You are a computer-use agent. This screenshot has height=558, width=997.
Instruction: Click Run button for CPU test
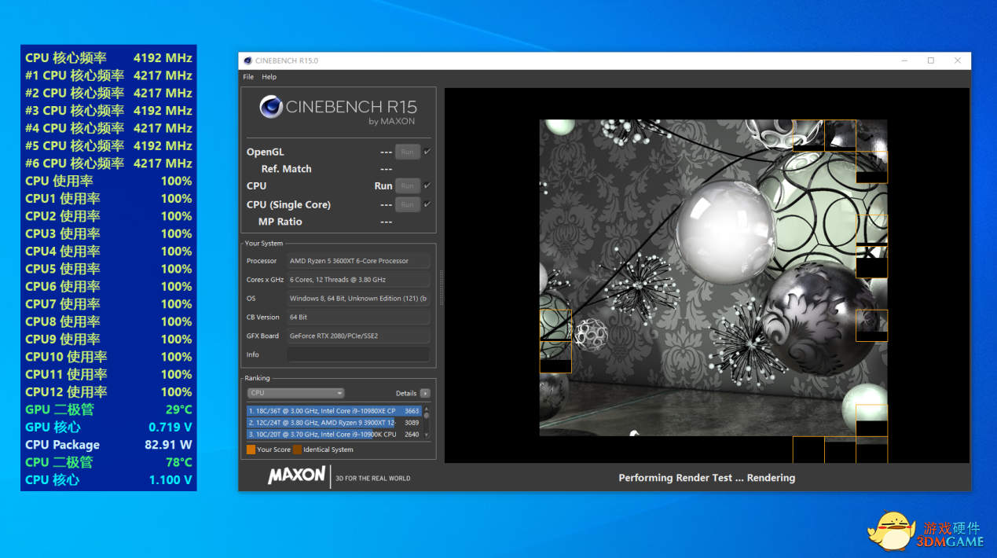point(408,186)
